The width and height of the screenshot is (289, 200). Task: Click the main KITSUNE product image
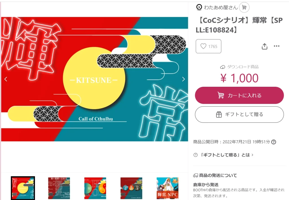coord(95,79)
